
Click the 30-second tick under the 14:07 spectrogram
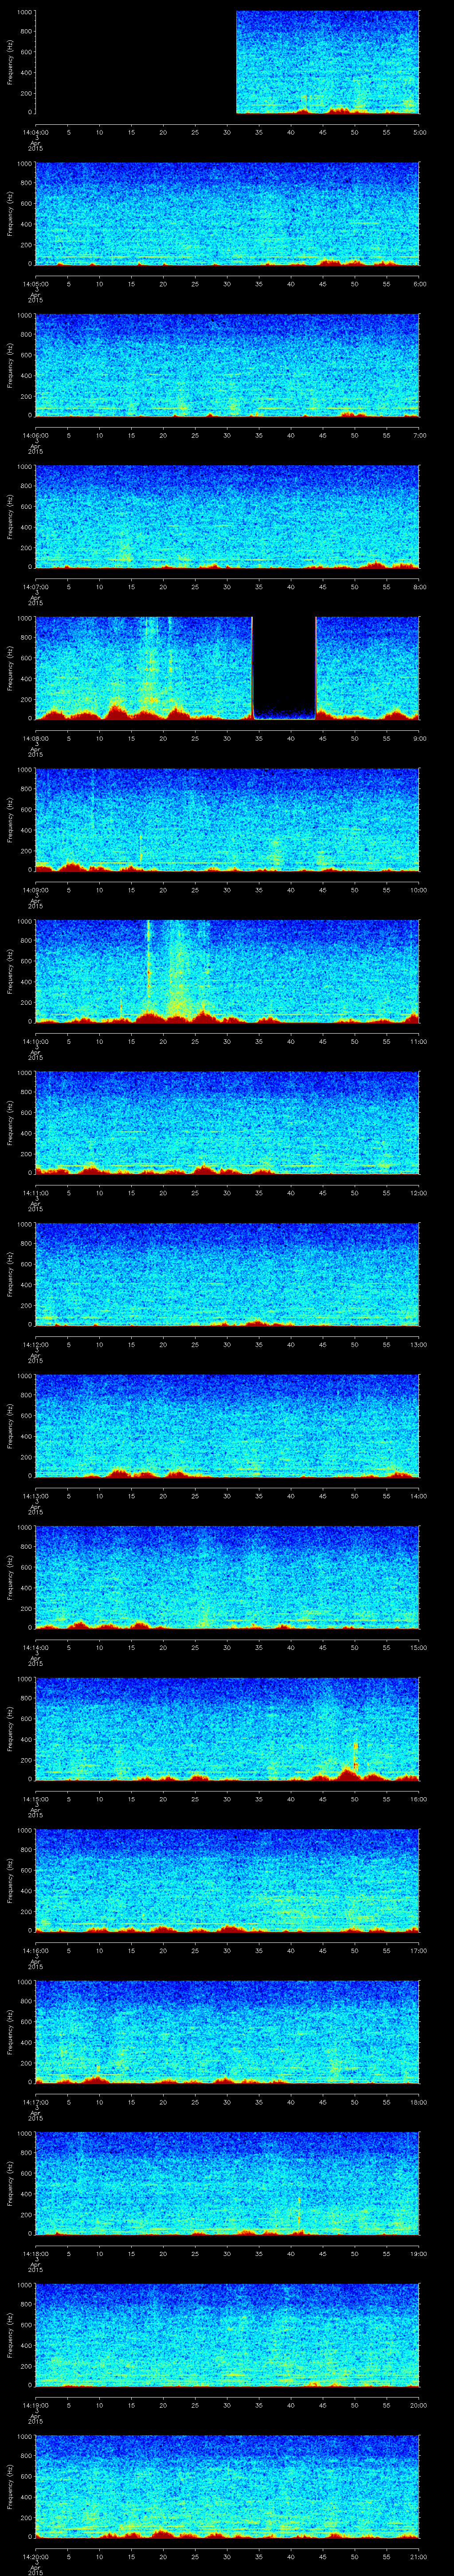(x=227, y=586)
